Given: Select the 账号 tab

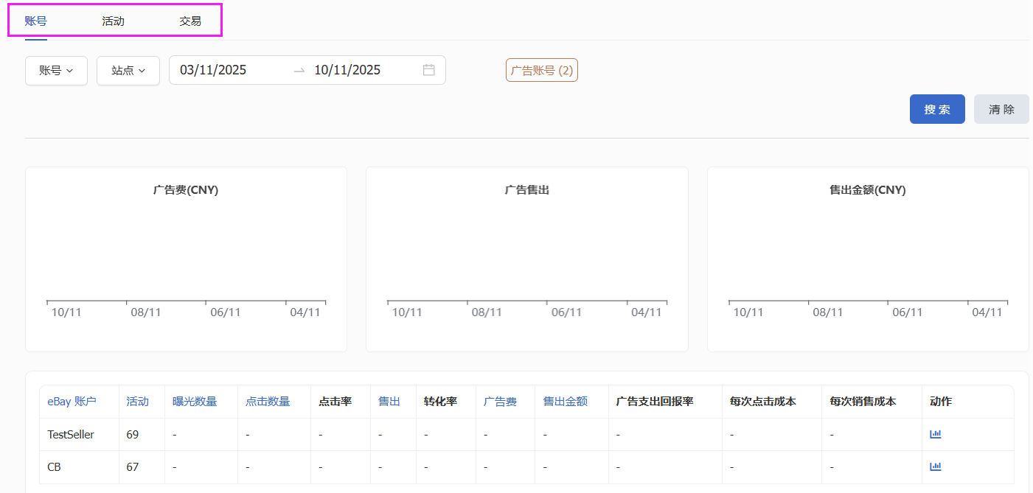Looking at the screenshot, I should click(36, 21).
